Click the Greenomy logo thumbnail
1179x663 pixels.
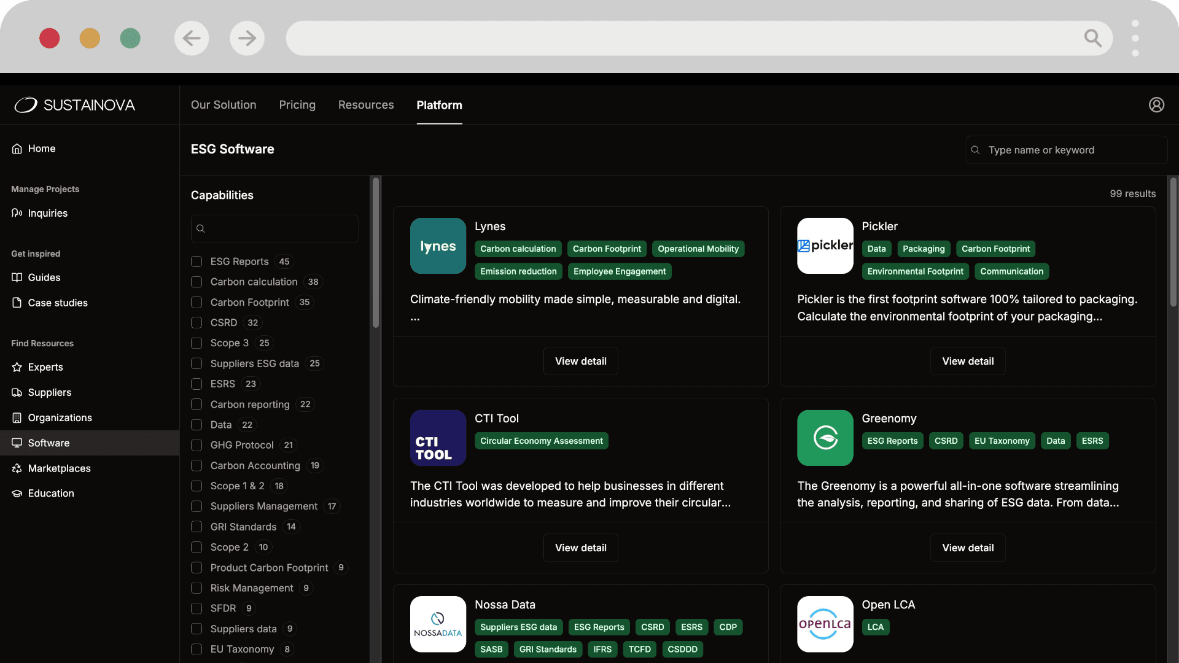(825, 438)
